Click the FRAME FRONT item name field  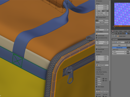tap(103, 65)
